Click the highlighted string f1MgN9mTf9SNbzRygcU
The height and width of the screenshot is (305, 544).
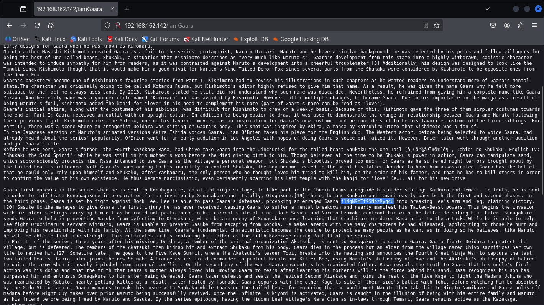click(367, 201)
